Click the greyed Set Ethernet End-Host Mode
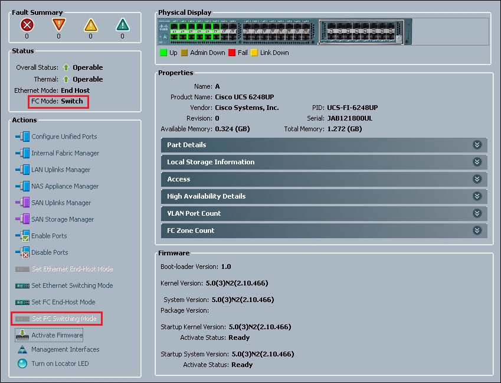The height and width of the screenshot is (383, 501). [72, 269]
